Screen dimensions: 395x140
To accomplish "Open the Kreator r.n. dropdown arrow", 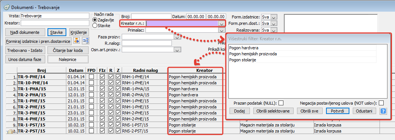I will point(221,24).
